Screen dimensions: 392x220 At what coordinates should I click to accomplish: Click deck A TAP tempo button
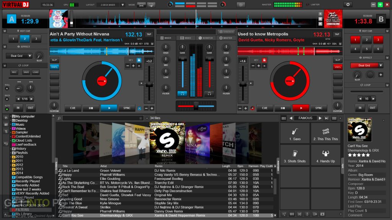click(x=149, y=34)
